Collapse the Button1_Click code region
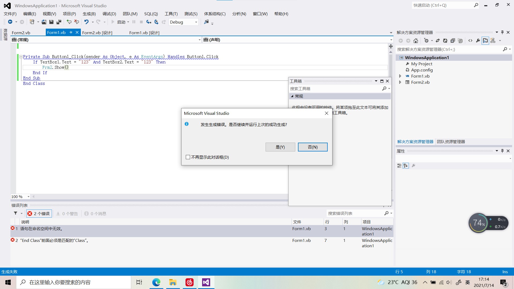This screenshot has width=514, height=289. (21, 57)
